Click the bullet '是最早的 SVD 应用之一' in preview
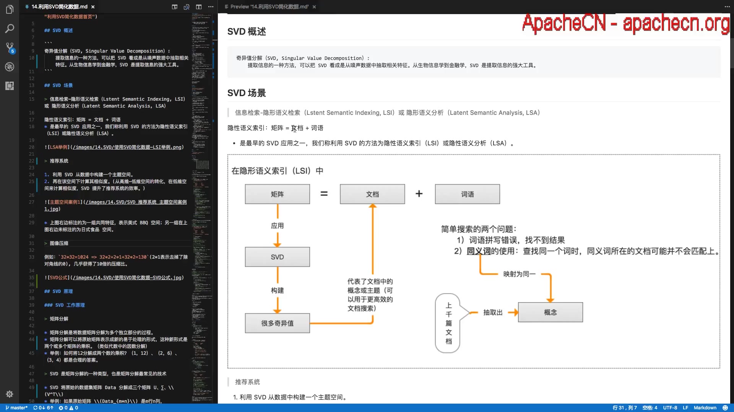 [377, 143]
